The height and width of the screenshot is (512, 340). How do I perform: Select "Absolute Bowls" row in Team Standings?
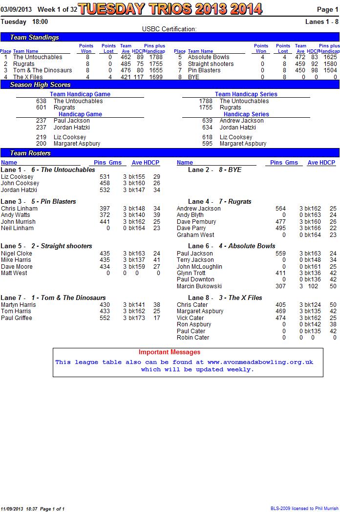pyautogui.click(x=256, y=57)
